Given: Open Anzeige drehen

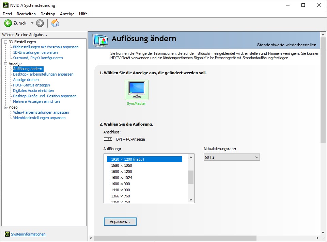Looking at the screenshot, I should click(26, 80).
